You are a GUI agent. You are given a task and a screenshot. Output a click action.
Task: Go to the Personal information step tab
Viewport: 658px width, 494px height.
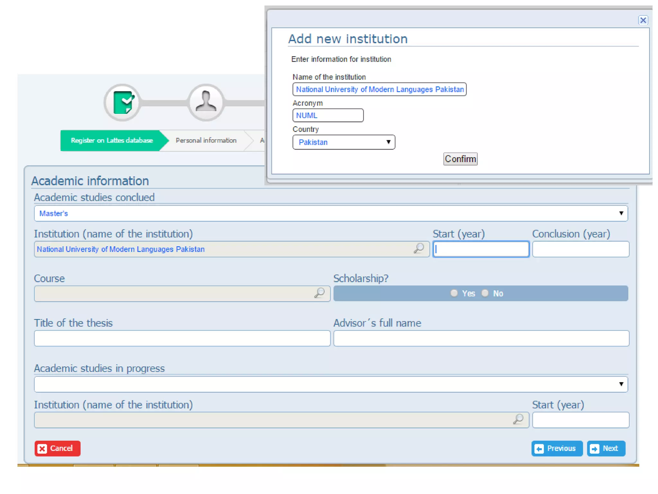click(206, 141)
